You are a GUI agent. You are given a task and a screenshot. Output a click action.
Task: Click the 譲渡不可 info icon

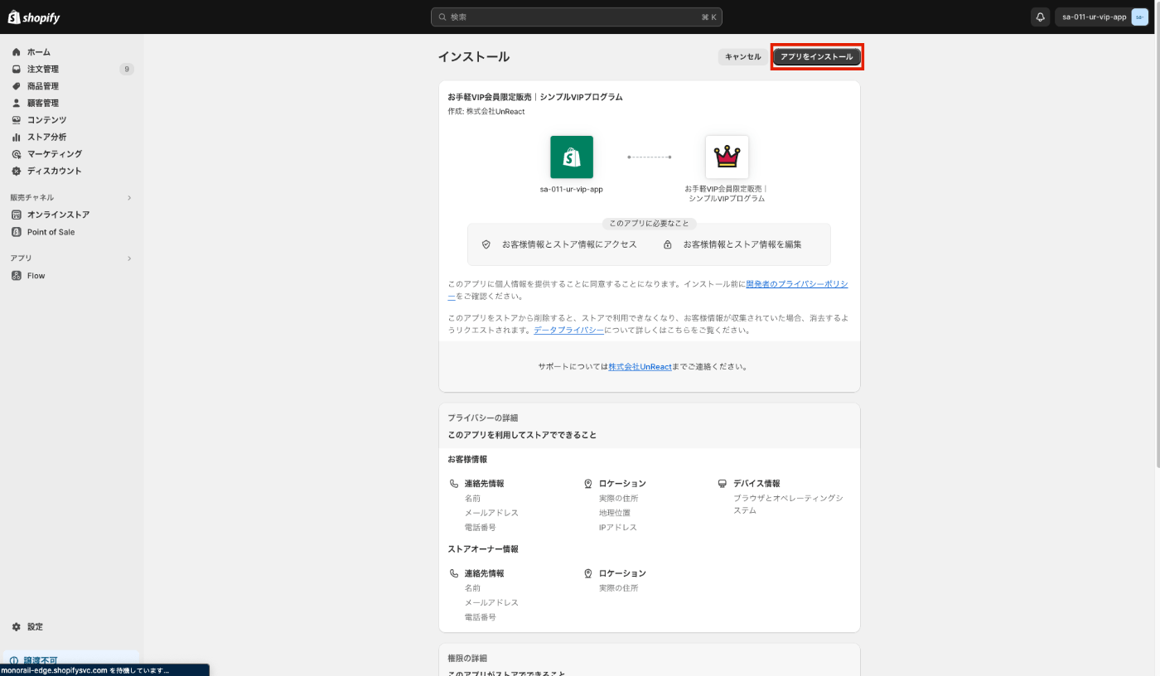13,661
